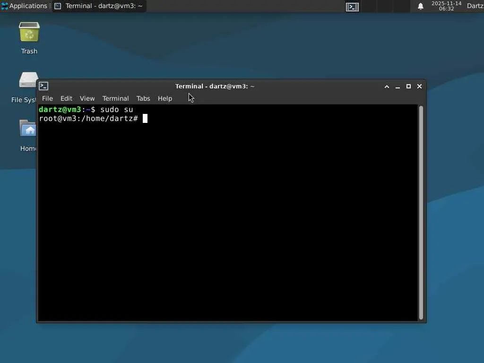The height and width of the screenshot is (363, 484).
Task: Minimize the terminal window
Action: pos(398,86)
